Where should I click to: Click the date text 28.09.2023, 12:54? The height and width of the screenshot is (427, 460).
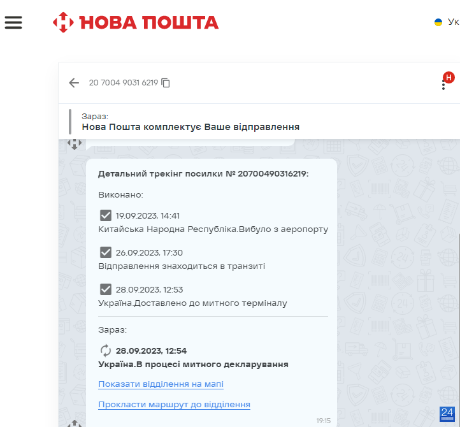[151, 351]
